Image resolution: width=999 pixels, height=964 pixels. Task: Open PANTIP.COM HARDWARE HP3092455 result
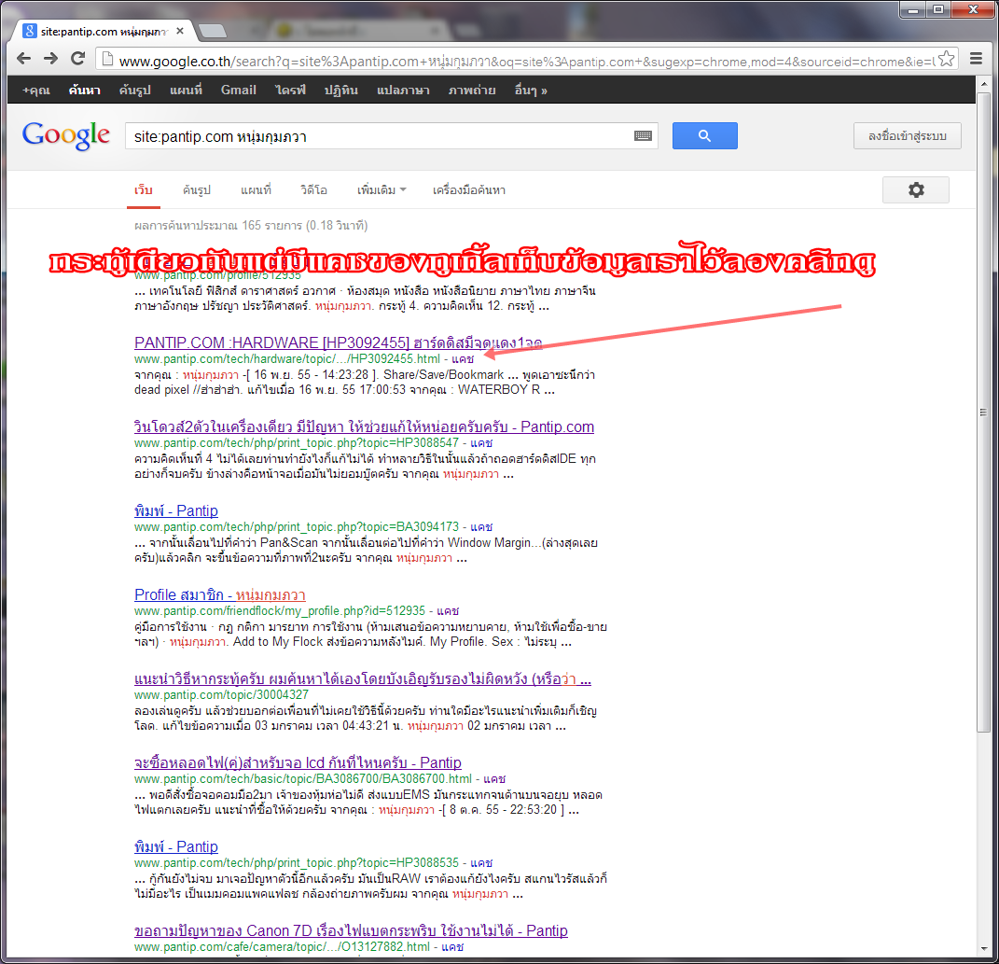tap(339, 343)
